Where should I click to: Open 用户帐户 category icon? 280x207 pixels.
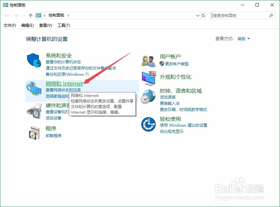click(x=148, y=60)
